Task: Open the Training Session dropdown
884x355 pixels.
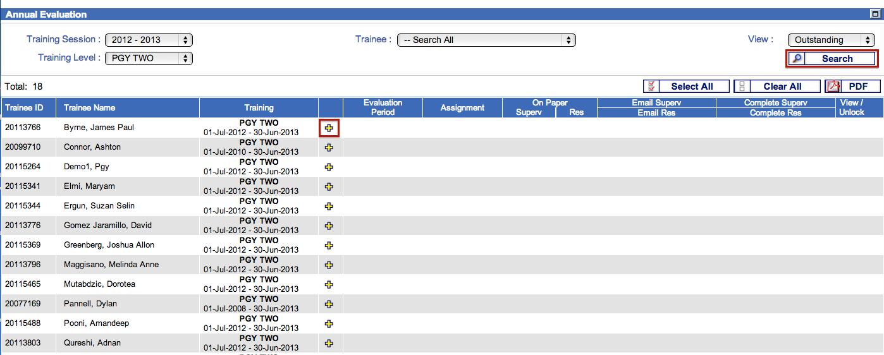Action: point(149,40)
